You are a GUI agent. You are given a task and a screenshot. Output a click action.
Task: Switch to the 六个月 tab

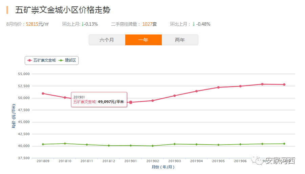[107, 40]
